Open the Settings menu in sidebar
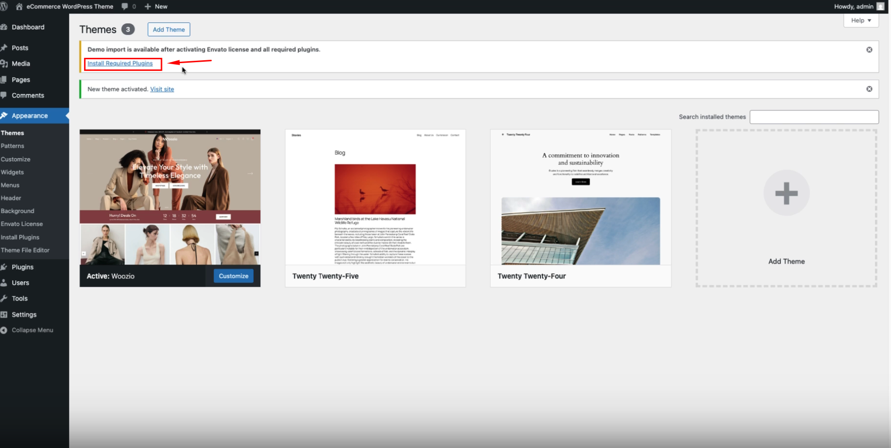This screenshot has width=891, height=448. click(x=24, y=314)
